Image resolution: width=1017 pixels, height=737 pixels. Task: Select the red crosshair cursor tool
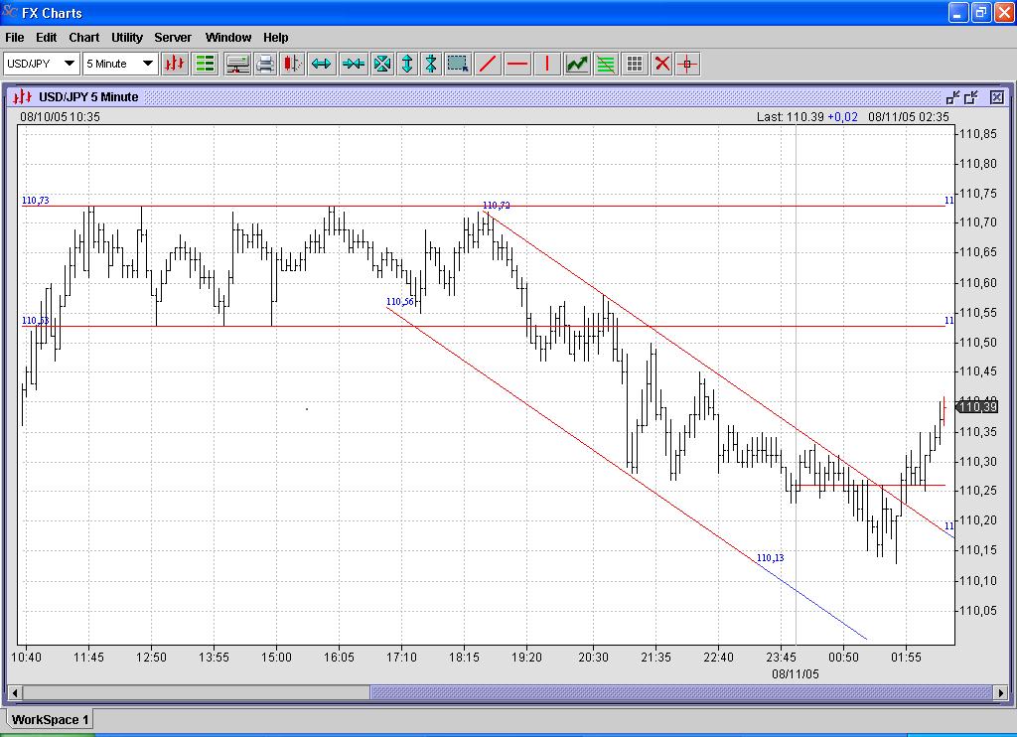(x=687, y=64)
